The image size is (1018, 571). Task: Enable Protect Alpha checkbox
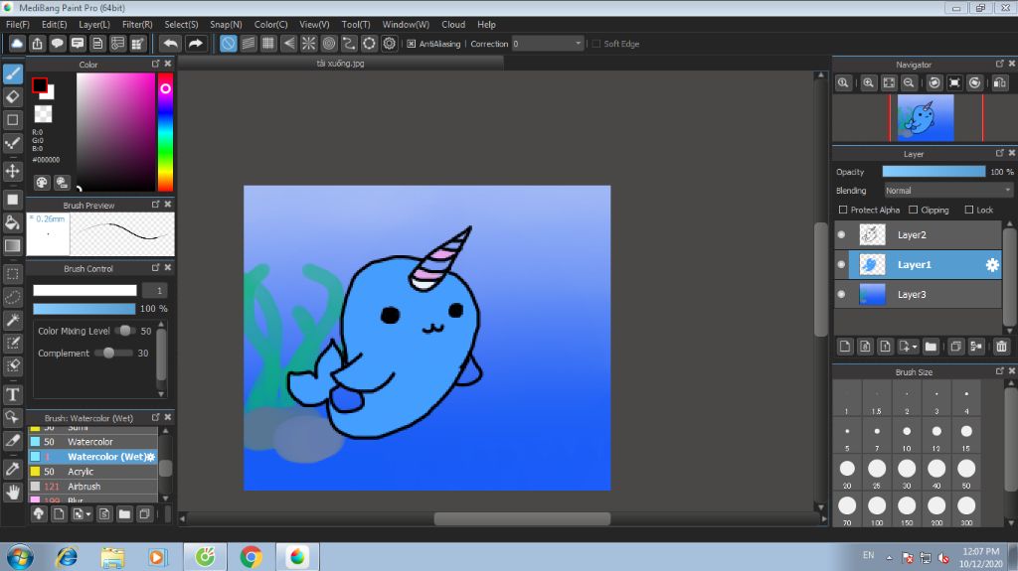843,210
